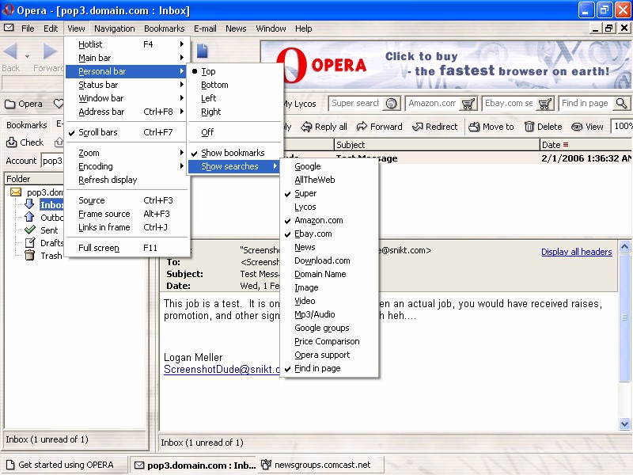Switch to newsgroups.comcast.net window tab
This screenshot has height=475, width=633.
[320, 465]
